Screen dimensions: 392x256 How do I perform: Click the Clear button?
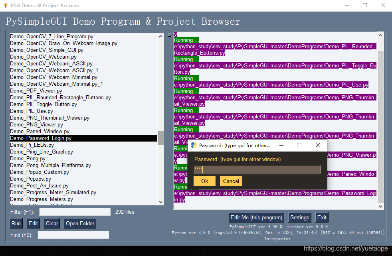pyautogui.click(x=52, y=224)
